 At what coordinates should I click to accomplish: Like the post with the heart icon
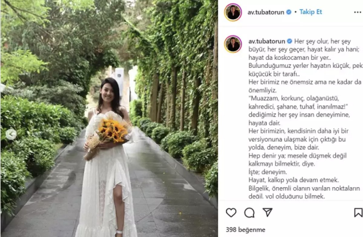(231, 213)
